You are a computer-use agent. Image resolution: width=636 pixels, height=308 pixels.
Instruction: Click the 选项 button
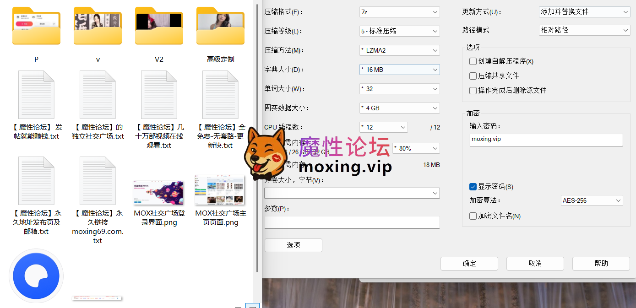click(294, 245)
